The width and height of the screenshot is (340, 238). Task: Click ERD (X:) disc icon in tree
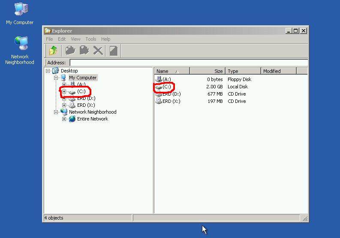72,105
